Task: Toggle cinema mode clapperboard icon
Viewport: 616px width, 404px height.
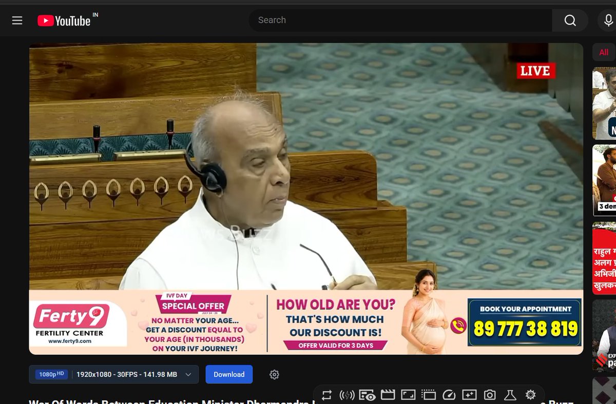Action: (x=388, y=395)
